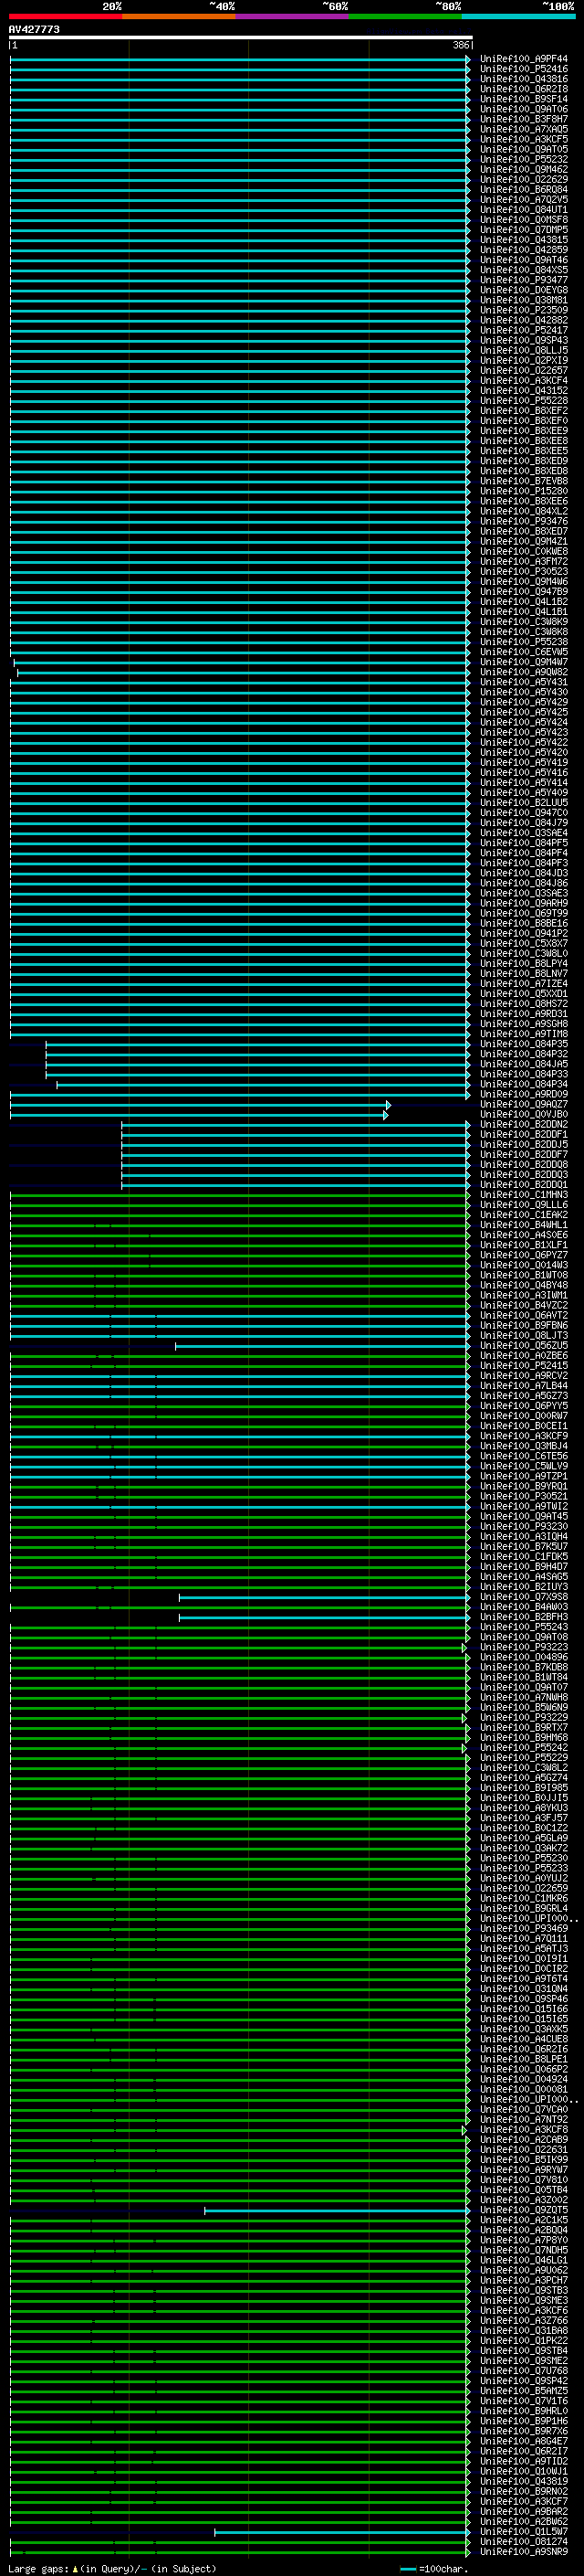Select hit label UniRef100_Q2PXI9
The image size is (584, 2576).
pyautogui.click(x=524, y=360)
